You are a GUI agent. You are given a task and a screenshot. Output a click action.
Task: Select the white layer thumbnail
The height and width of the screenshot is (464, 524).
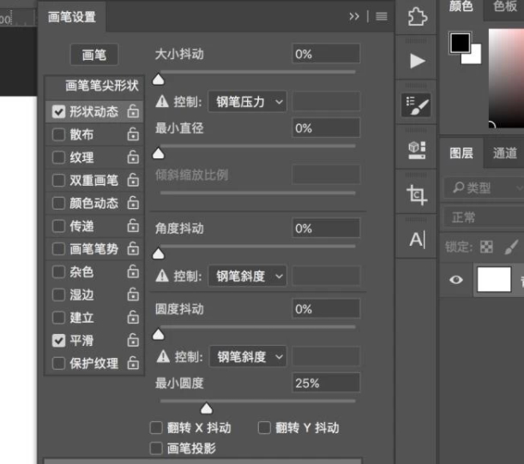click(x=494, y=280)
